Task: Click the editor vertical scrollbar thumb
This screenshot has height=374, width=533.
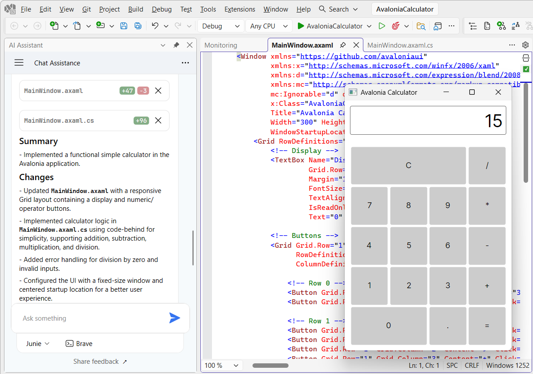Action: point(525,133)
